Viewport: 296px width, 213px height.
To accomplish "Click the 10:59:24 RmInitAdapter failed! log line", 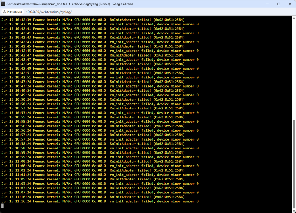I will click(93, 153).
